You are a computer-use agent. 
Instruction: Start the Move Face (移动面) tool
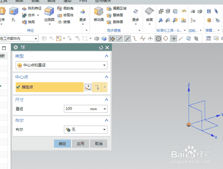pos(99,14)
